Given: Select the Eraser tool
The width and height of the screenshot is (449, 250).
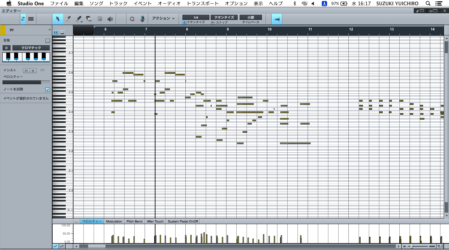Looking at the screenshot, I should [89, 19].
